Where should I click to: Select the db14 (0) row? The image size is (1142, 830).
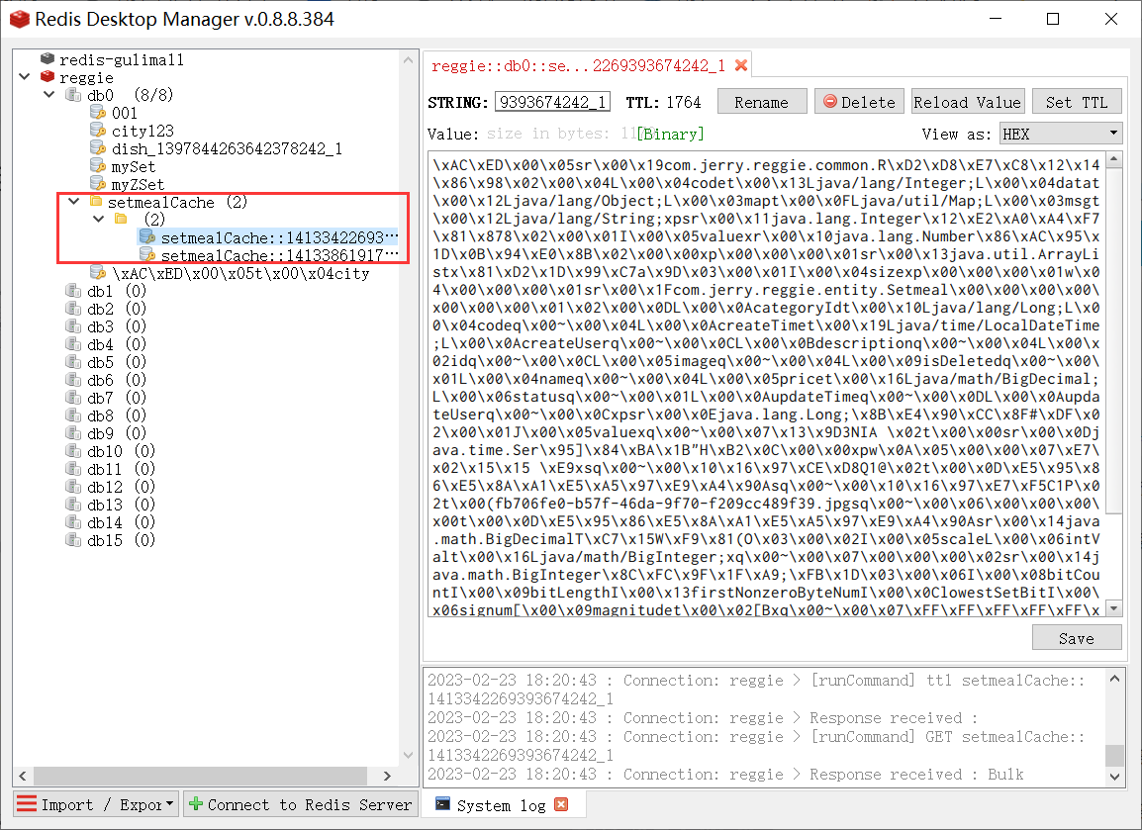tap(112, 522)
